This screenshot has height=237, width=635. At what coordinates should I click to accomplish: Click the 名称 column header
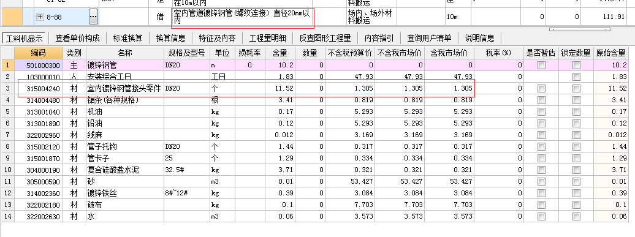pyautogui.click(x=125, y=53)
